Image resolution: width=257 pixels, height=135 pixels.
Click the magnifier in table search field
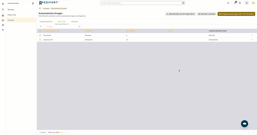click(80, 26)
